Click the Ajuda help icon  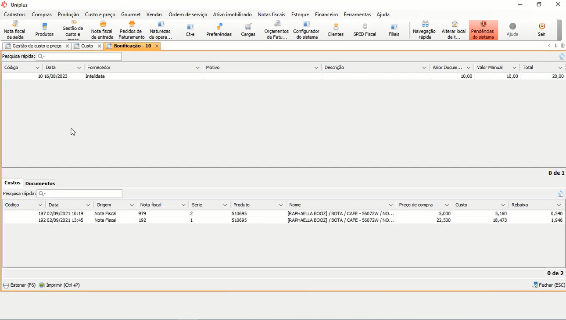pyautogui.click(x=512, y=30)
